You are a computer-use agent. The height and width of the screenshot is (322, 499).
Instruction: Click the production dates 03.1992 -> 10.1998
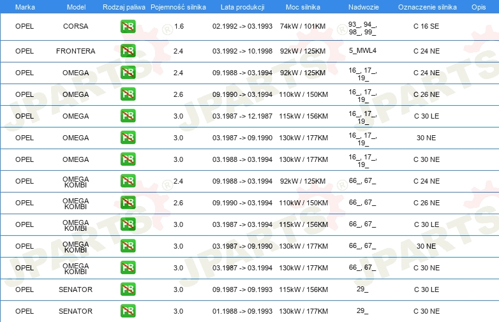[x=242, y=51]
